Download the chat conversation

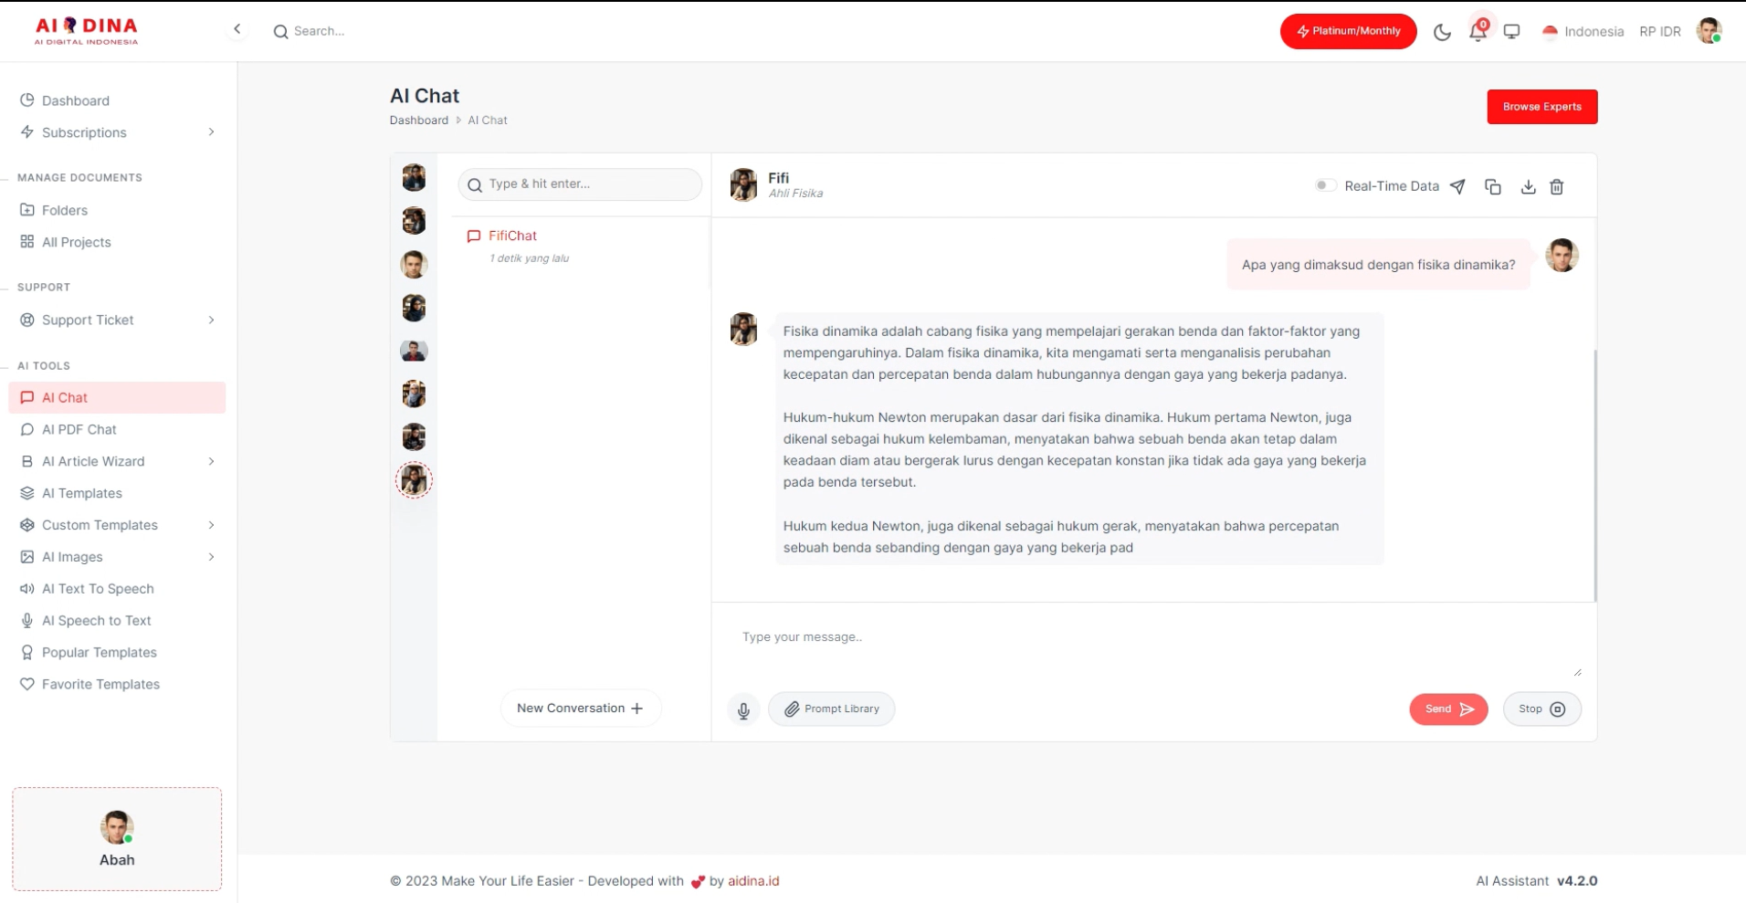(1528, 187)
